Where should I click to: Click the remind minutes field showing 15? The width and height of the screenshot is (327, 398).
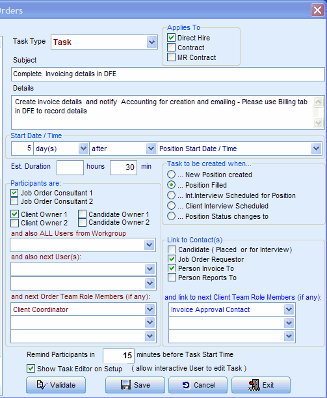[118, 356]
